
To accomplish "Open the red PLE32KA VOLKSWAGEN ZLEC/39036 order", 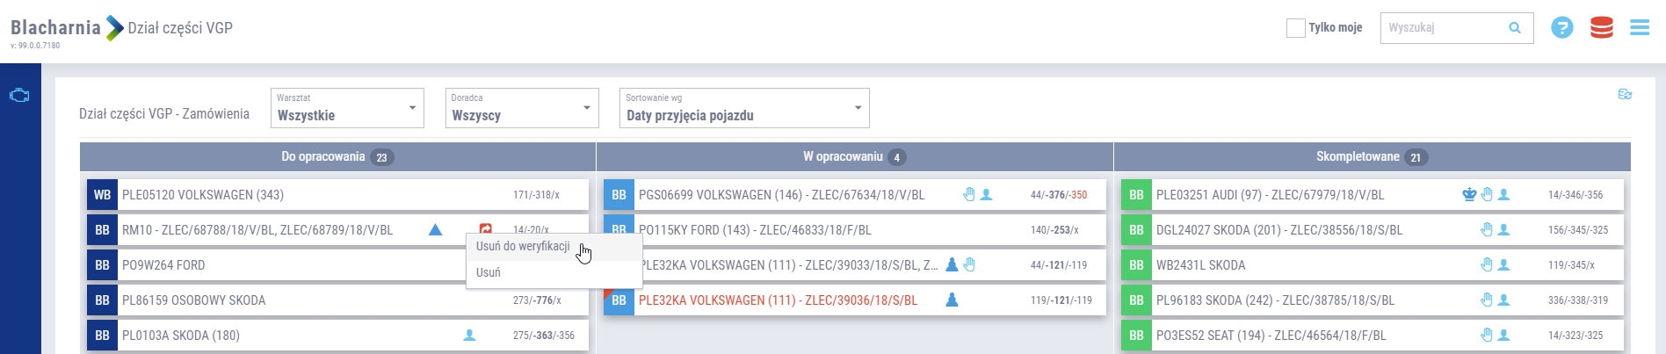I will [778, 300].
